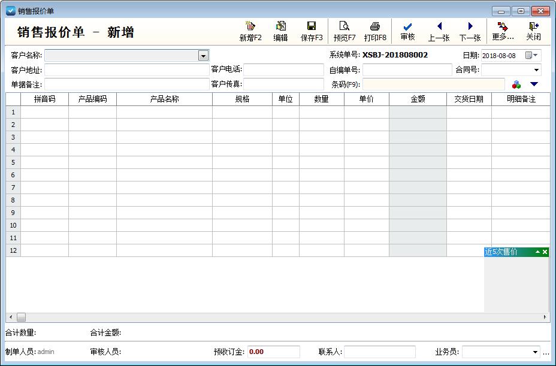Click the 金额 column header
The height and width of the screenshot is (366, 556).
click(418, 99)
